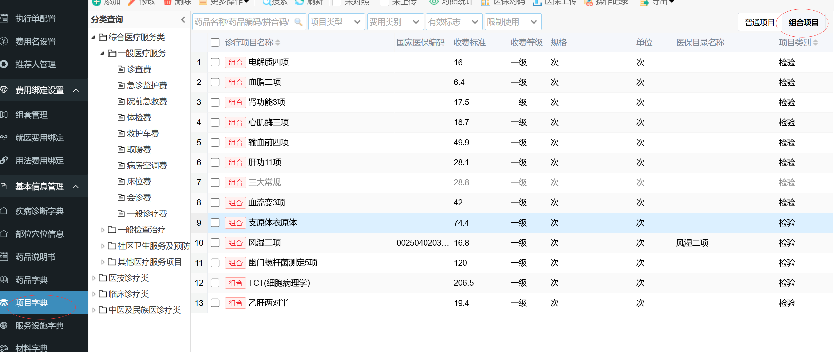Collapse the 费用绑定设置 sidebar group
834x352 pixels.
76,90
